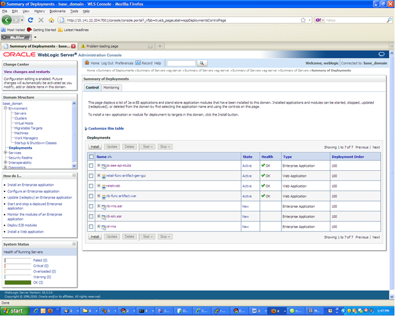
Task: Open Servers in Domain Structure tree
Action: point(20,113)
